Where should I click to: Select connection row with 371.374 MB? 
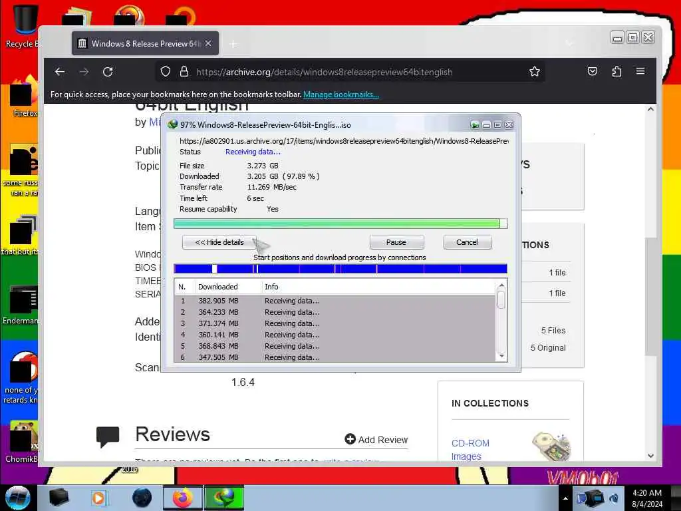tap(335, 323)
